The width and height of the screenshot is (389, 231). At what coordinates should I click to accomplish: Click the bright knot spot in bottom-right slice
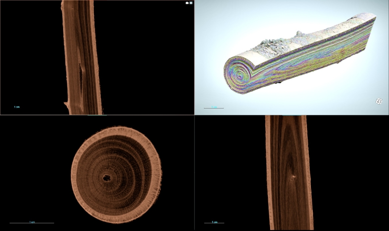(291, 177)
